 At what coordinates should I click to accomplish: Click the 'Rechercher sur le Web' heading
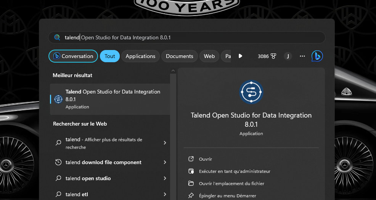click(80, 124)
